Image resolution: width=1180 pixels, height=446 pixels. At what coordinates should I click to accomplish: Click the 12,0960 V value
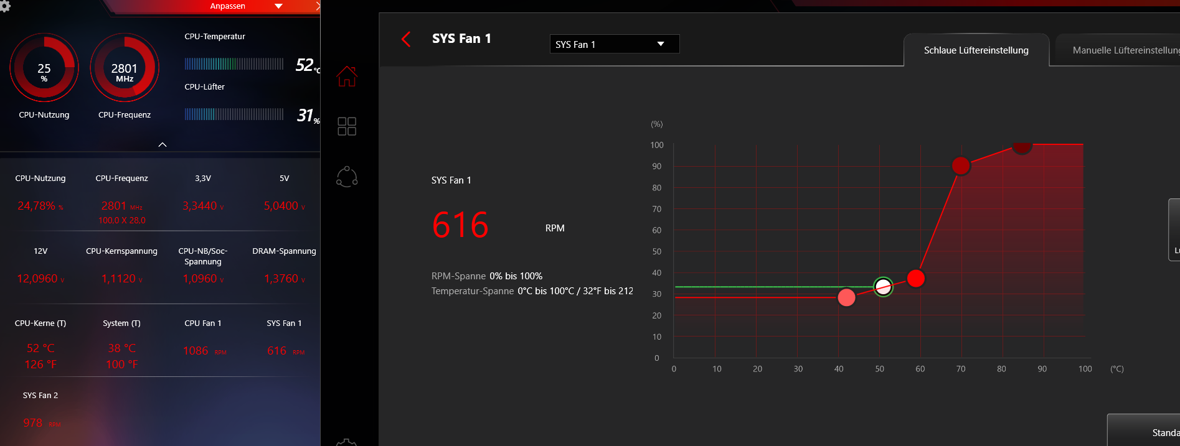40,279
